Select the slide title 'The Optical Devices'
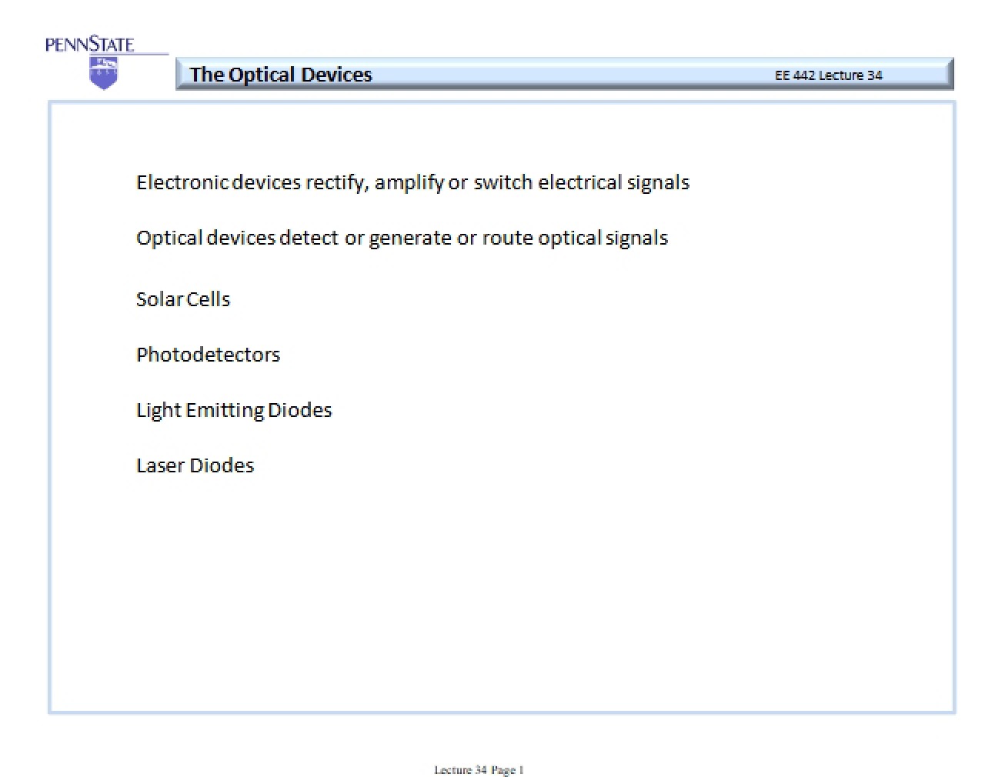 point(281,75)
